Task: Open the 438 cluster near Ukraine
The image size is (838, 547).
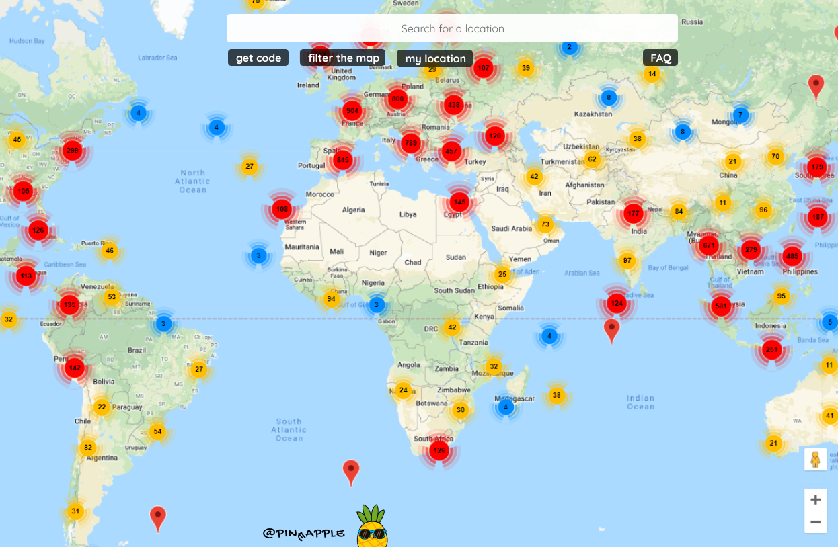Action: coord(453,105)
